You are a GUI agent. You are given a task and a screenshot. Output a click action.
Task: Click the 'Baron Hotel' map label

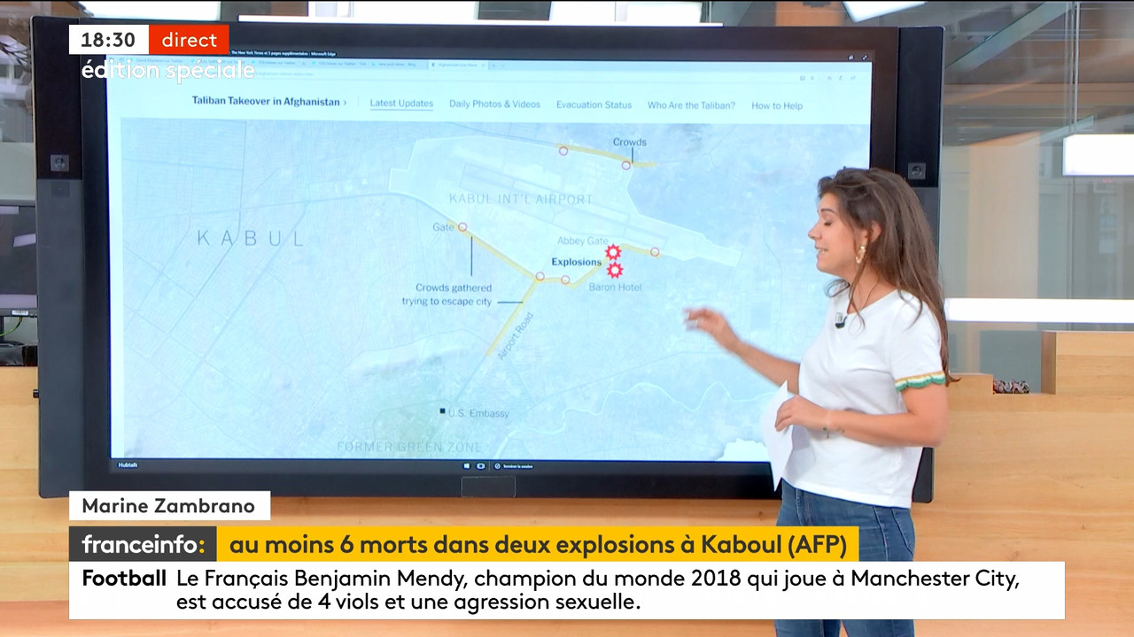click(615, 288)
